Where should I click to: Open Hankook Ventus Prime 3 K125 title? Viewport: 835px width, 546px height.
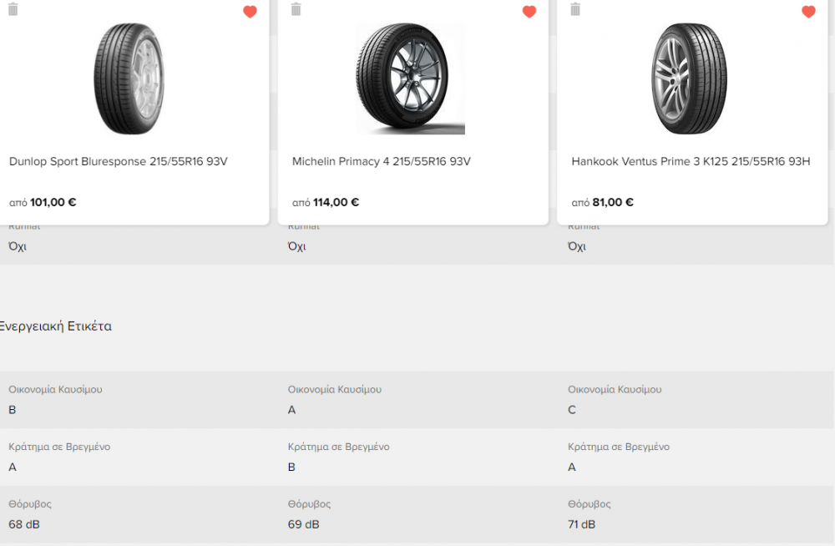tap(691, 161)
